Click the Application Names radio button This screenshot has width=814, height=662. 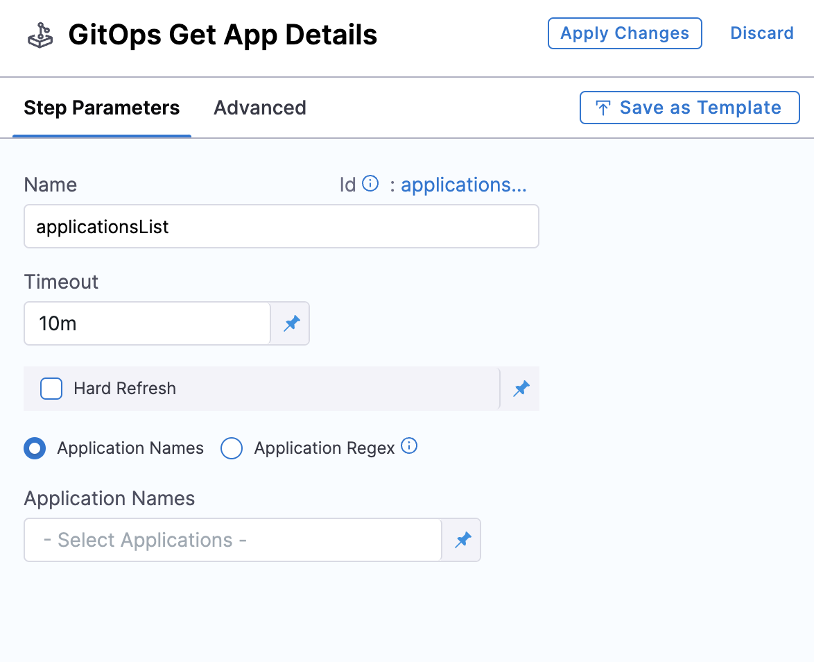35,448
